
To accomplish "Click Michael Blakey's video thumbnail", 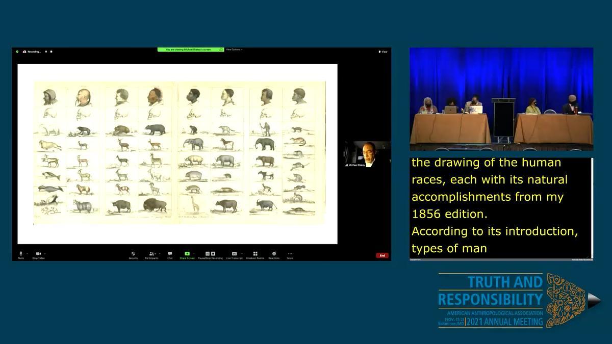I will pos(367,154).
